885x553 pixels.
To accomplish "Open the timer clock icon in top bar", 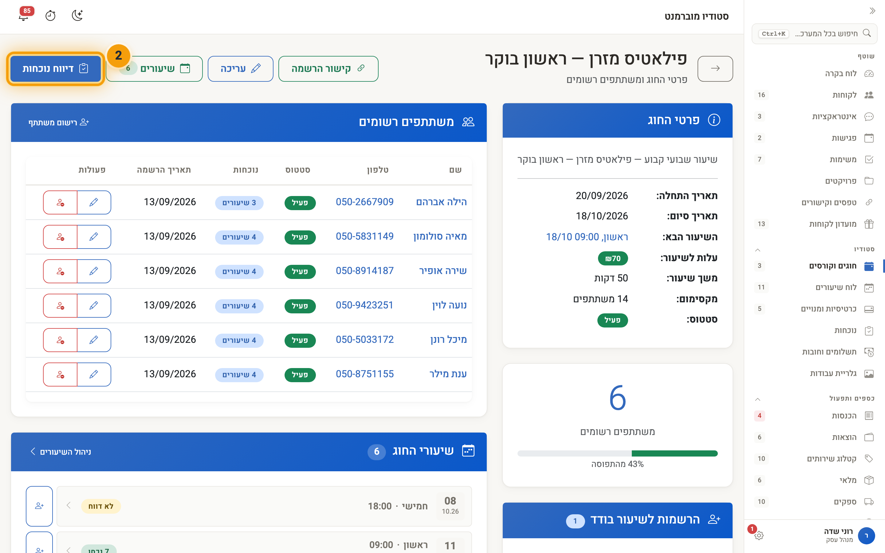I will point(50,16).
